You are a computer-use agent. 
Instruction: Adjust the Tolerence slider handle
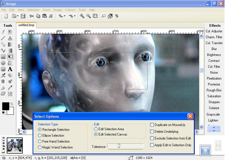[119, 146]
